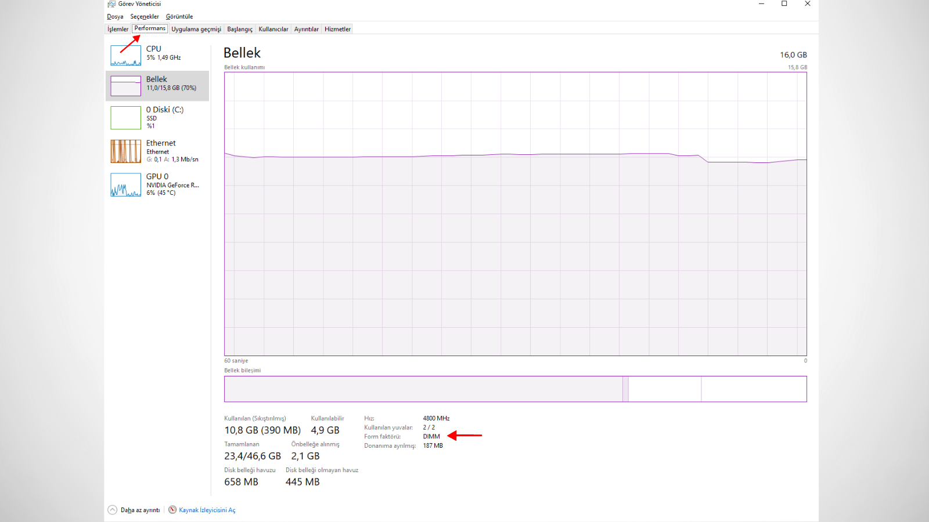Open the Ethernet activity graph icon

125,151
